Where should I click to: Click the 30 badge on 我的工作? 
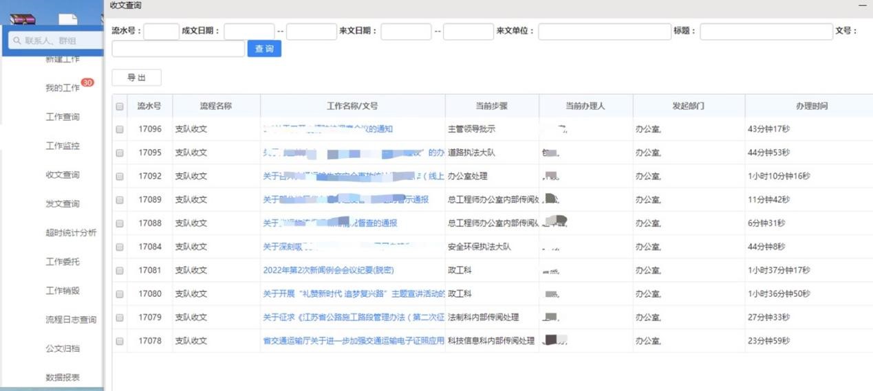click(x=87, y=82)
